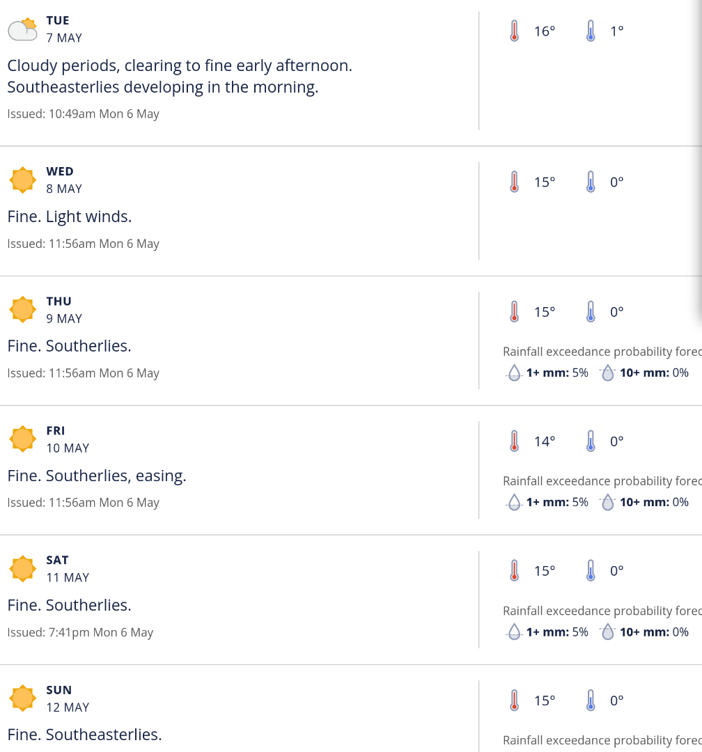Viewport: 702px width, 752px height.
Task: Click the sunny icon for Wednesday 8 May
Action: [22, 180]
